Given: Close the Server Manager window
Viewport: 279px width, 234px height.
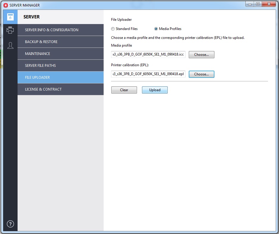Looking at the screenshot, I should click(269, 4).
